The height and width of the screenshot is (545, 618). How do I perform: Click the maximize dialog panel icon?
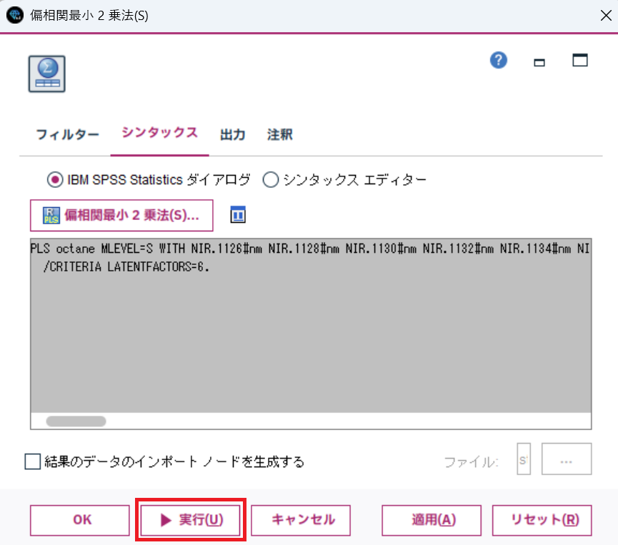tap(579, 60)
